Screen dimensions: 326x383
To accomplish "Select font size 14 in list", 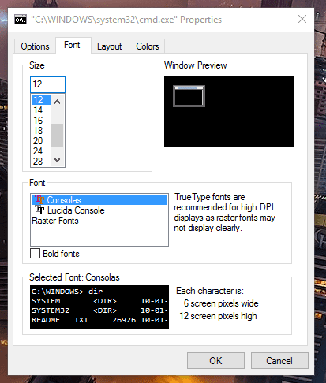I will click(41, 110).
